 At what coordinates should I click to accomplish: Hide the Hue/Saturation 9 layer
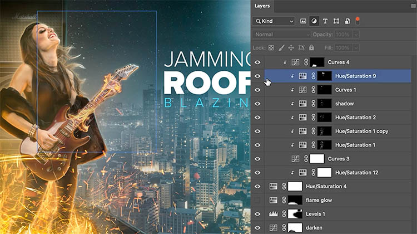point(257,76)
